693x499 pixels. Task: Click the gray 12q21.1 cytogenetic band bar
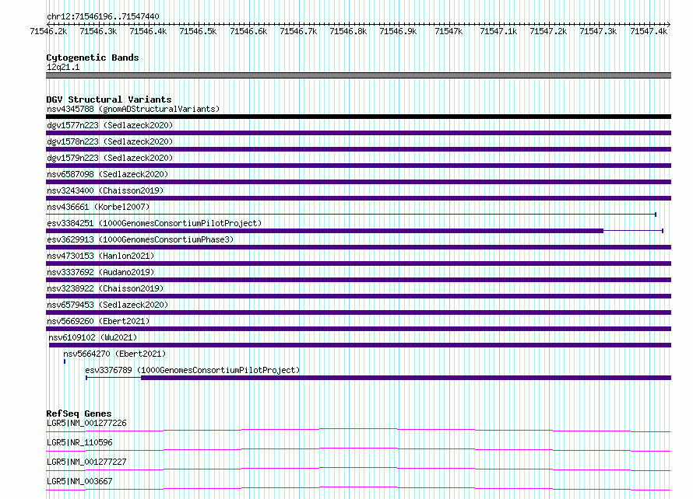click(x=358, y=75)
